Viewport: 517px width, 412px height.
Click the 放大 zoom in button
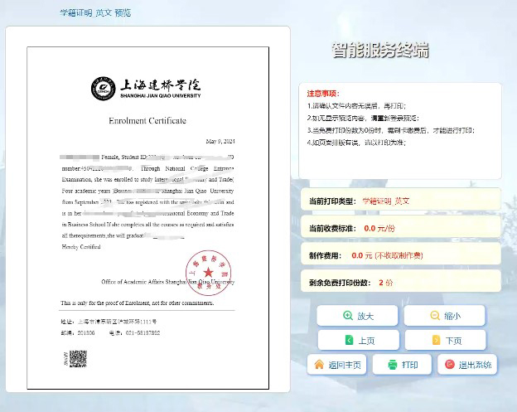358,316
